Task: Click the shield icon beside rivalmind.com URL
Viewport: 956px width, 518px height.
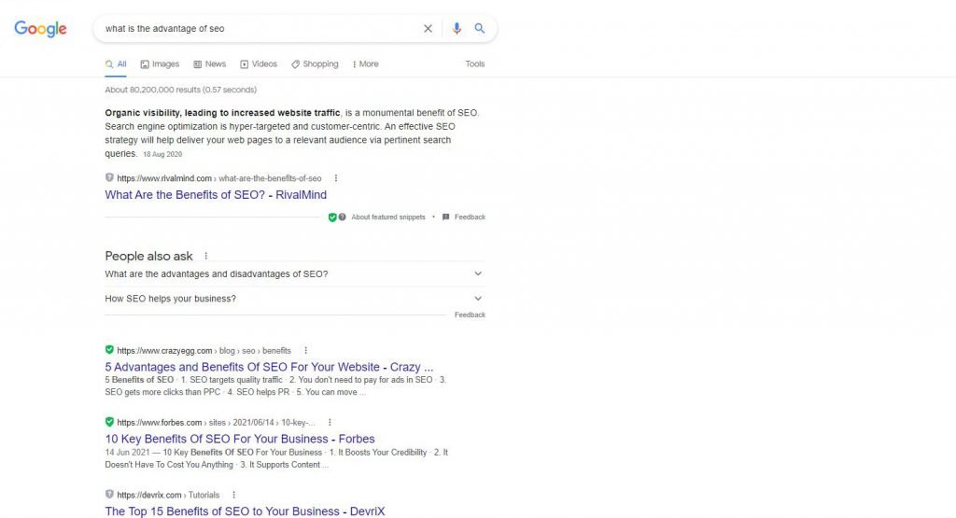Action: pos(109,178)
